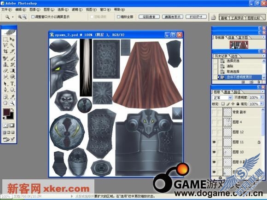
Task: Select the Shape (ellipse) tool
Action: point(12,90)
